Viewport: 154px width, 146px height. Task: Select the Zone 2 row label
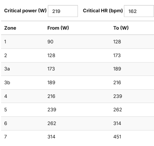coord(5,55)
